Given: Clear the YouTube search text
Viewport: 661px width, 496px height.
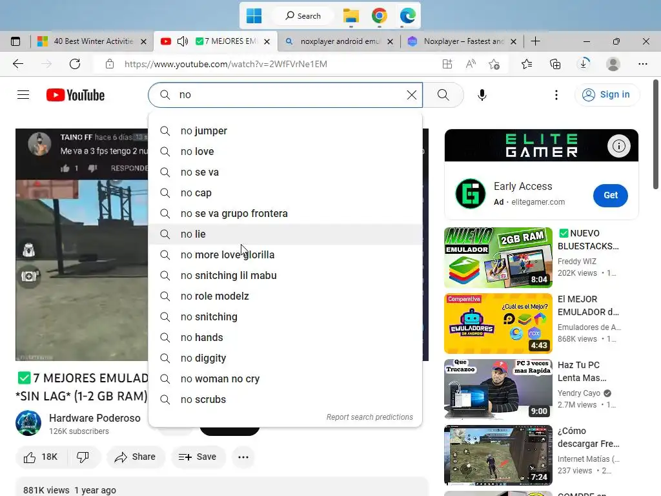Looking at the screenshot, I should [x=412, y=95].
